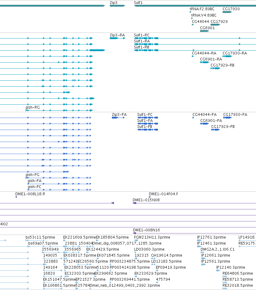Click the RE64806.5prime EST

[225, 276]
